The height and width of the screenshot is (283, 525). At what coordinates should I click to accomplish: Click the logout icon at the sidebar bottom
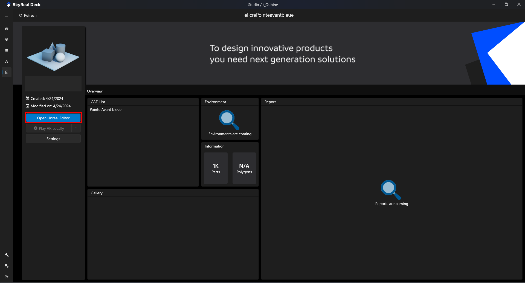[x=7, y=277]
